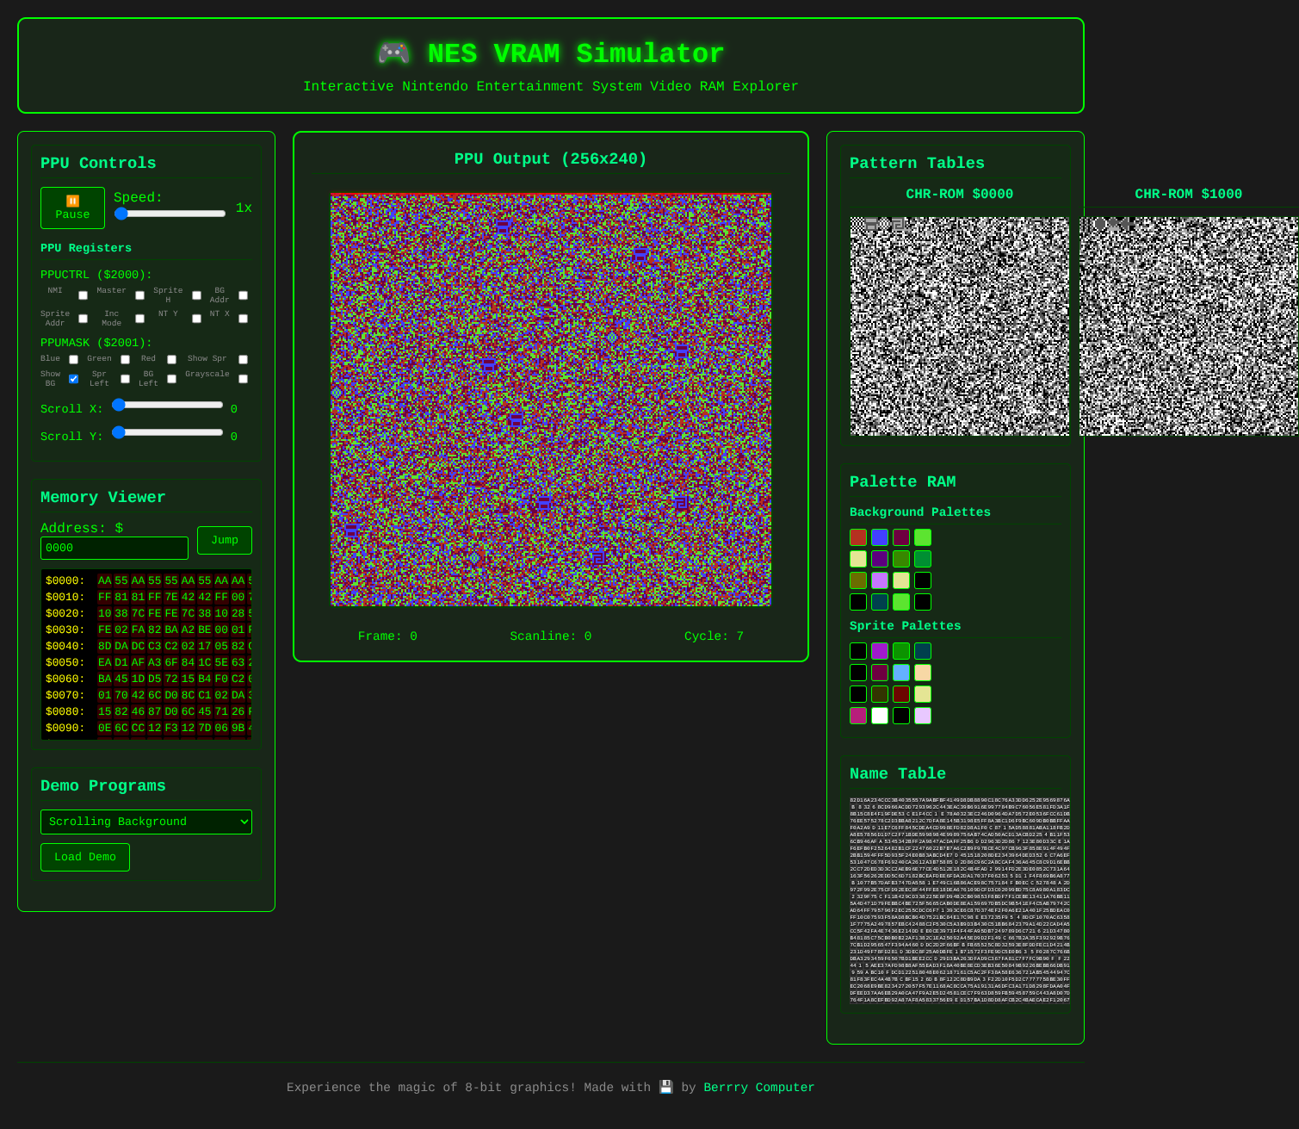
Task: Open the Berrry Computer link
Action: coord(758,1088)
